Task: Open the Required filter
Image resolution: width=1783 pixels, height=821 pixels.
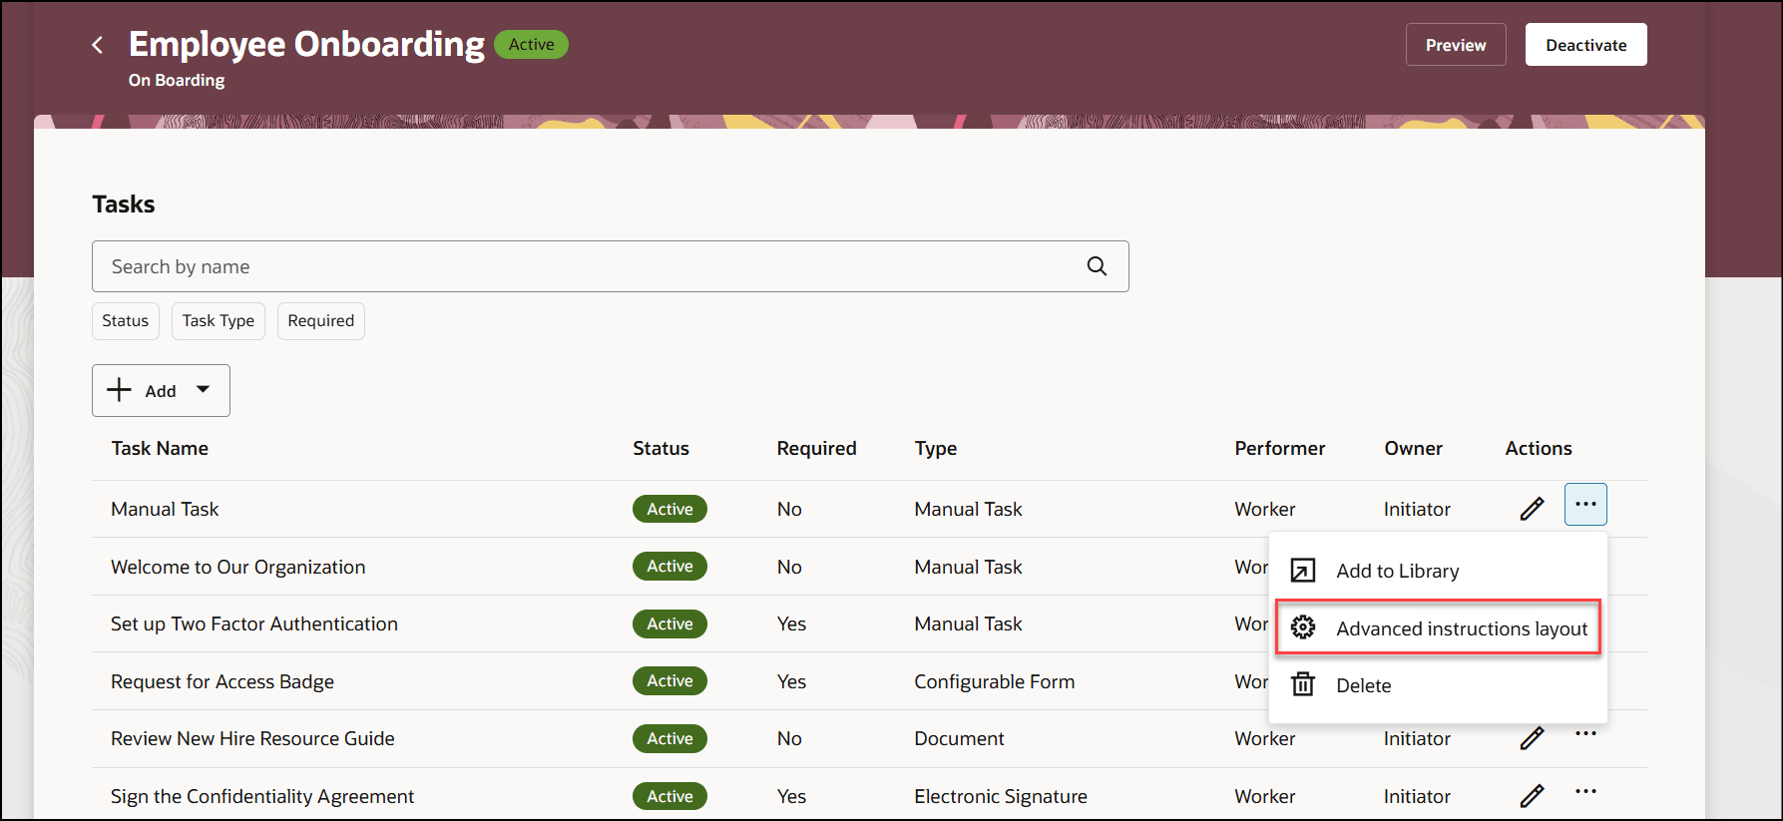Action: [321, 321]
